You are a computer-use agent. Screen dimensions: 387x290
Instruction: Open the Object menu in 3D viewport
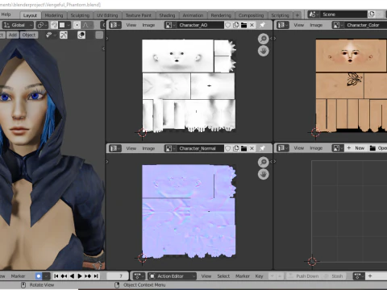coord(29,35)
